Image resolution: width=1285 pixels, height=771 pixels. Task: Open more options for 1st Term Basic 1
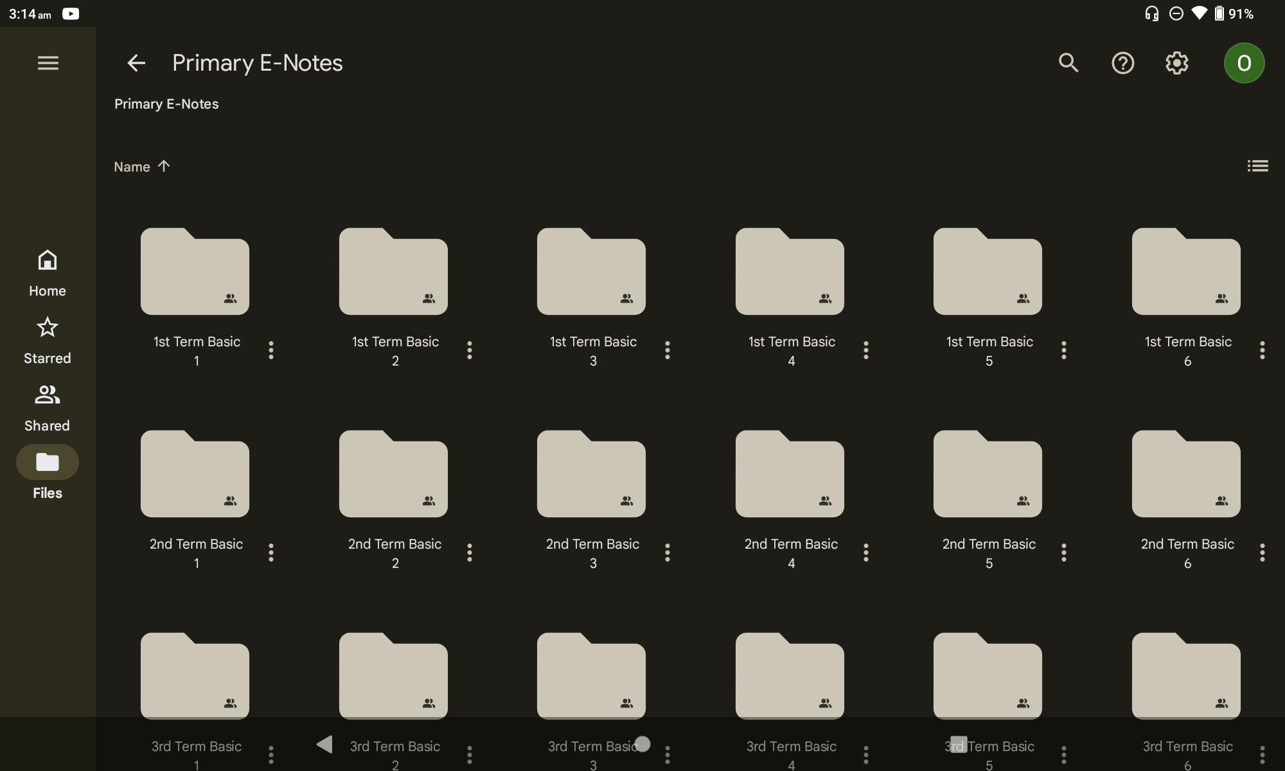pos(271,350)
